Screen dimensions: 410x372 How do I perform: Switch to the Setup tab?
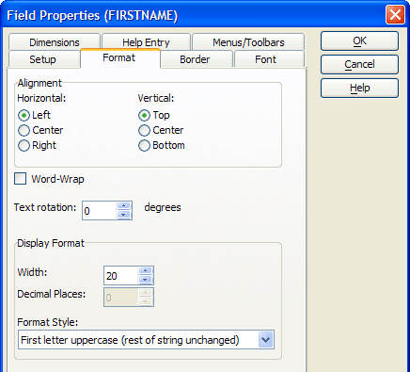point(43,59)
